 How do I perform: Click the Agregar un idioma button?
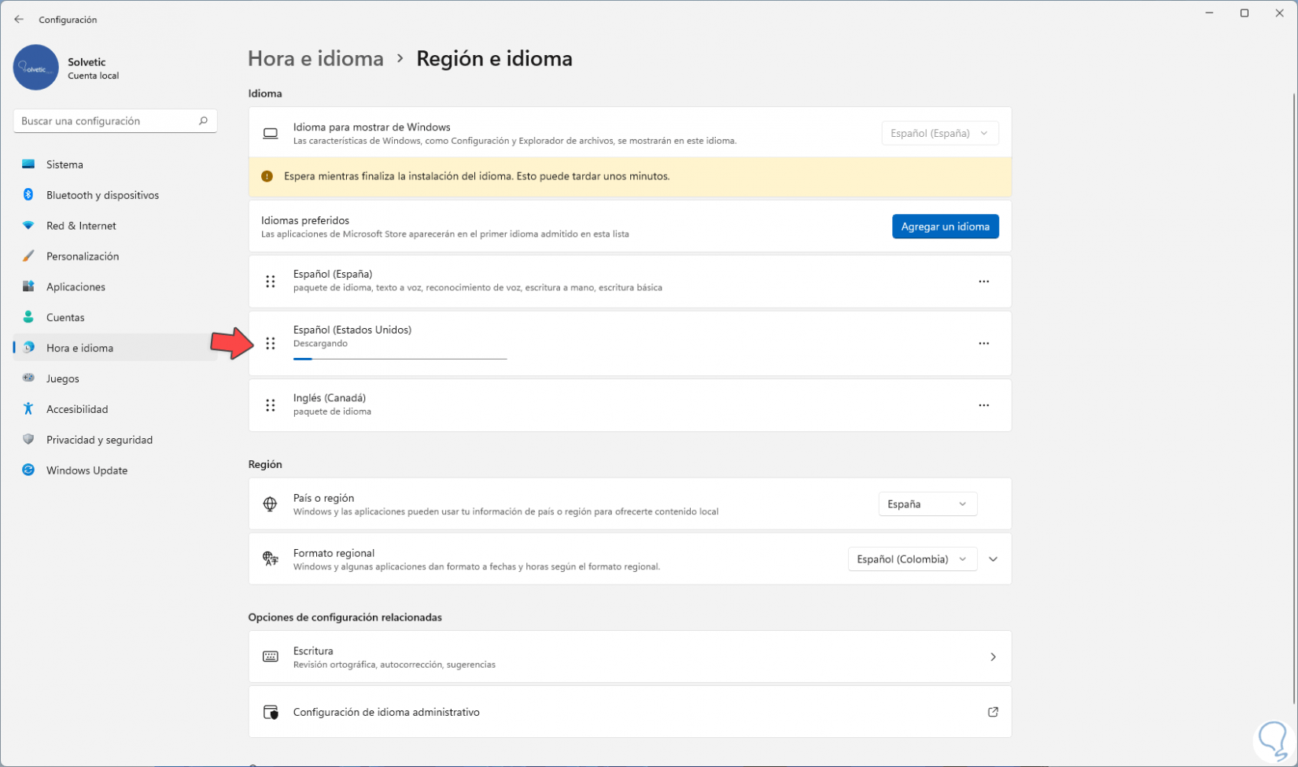click(x=945, y=227)
